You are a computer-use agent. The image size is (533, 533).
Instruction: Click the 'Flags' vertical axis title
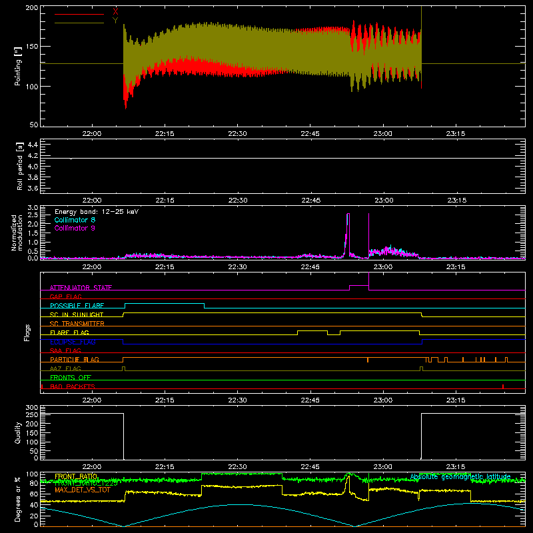[27, 332]
